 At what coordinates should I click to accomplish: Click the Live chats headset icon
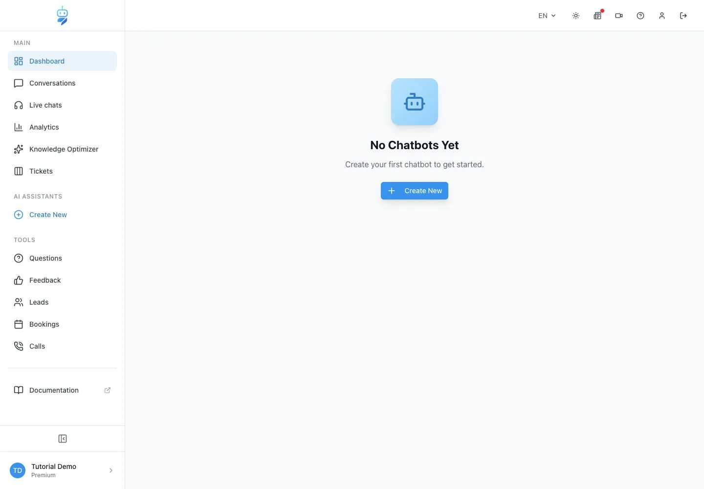19,105
